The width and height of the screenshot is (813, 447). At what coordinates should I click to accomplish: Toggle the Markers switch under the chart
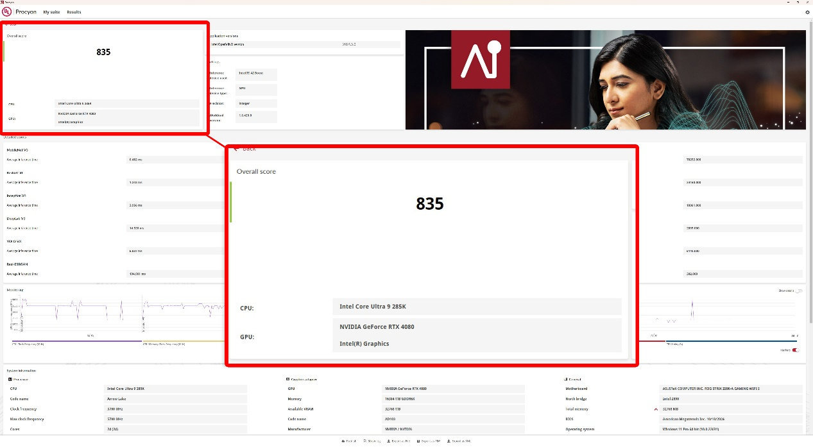coord(796,350)
